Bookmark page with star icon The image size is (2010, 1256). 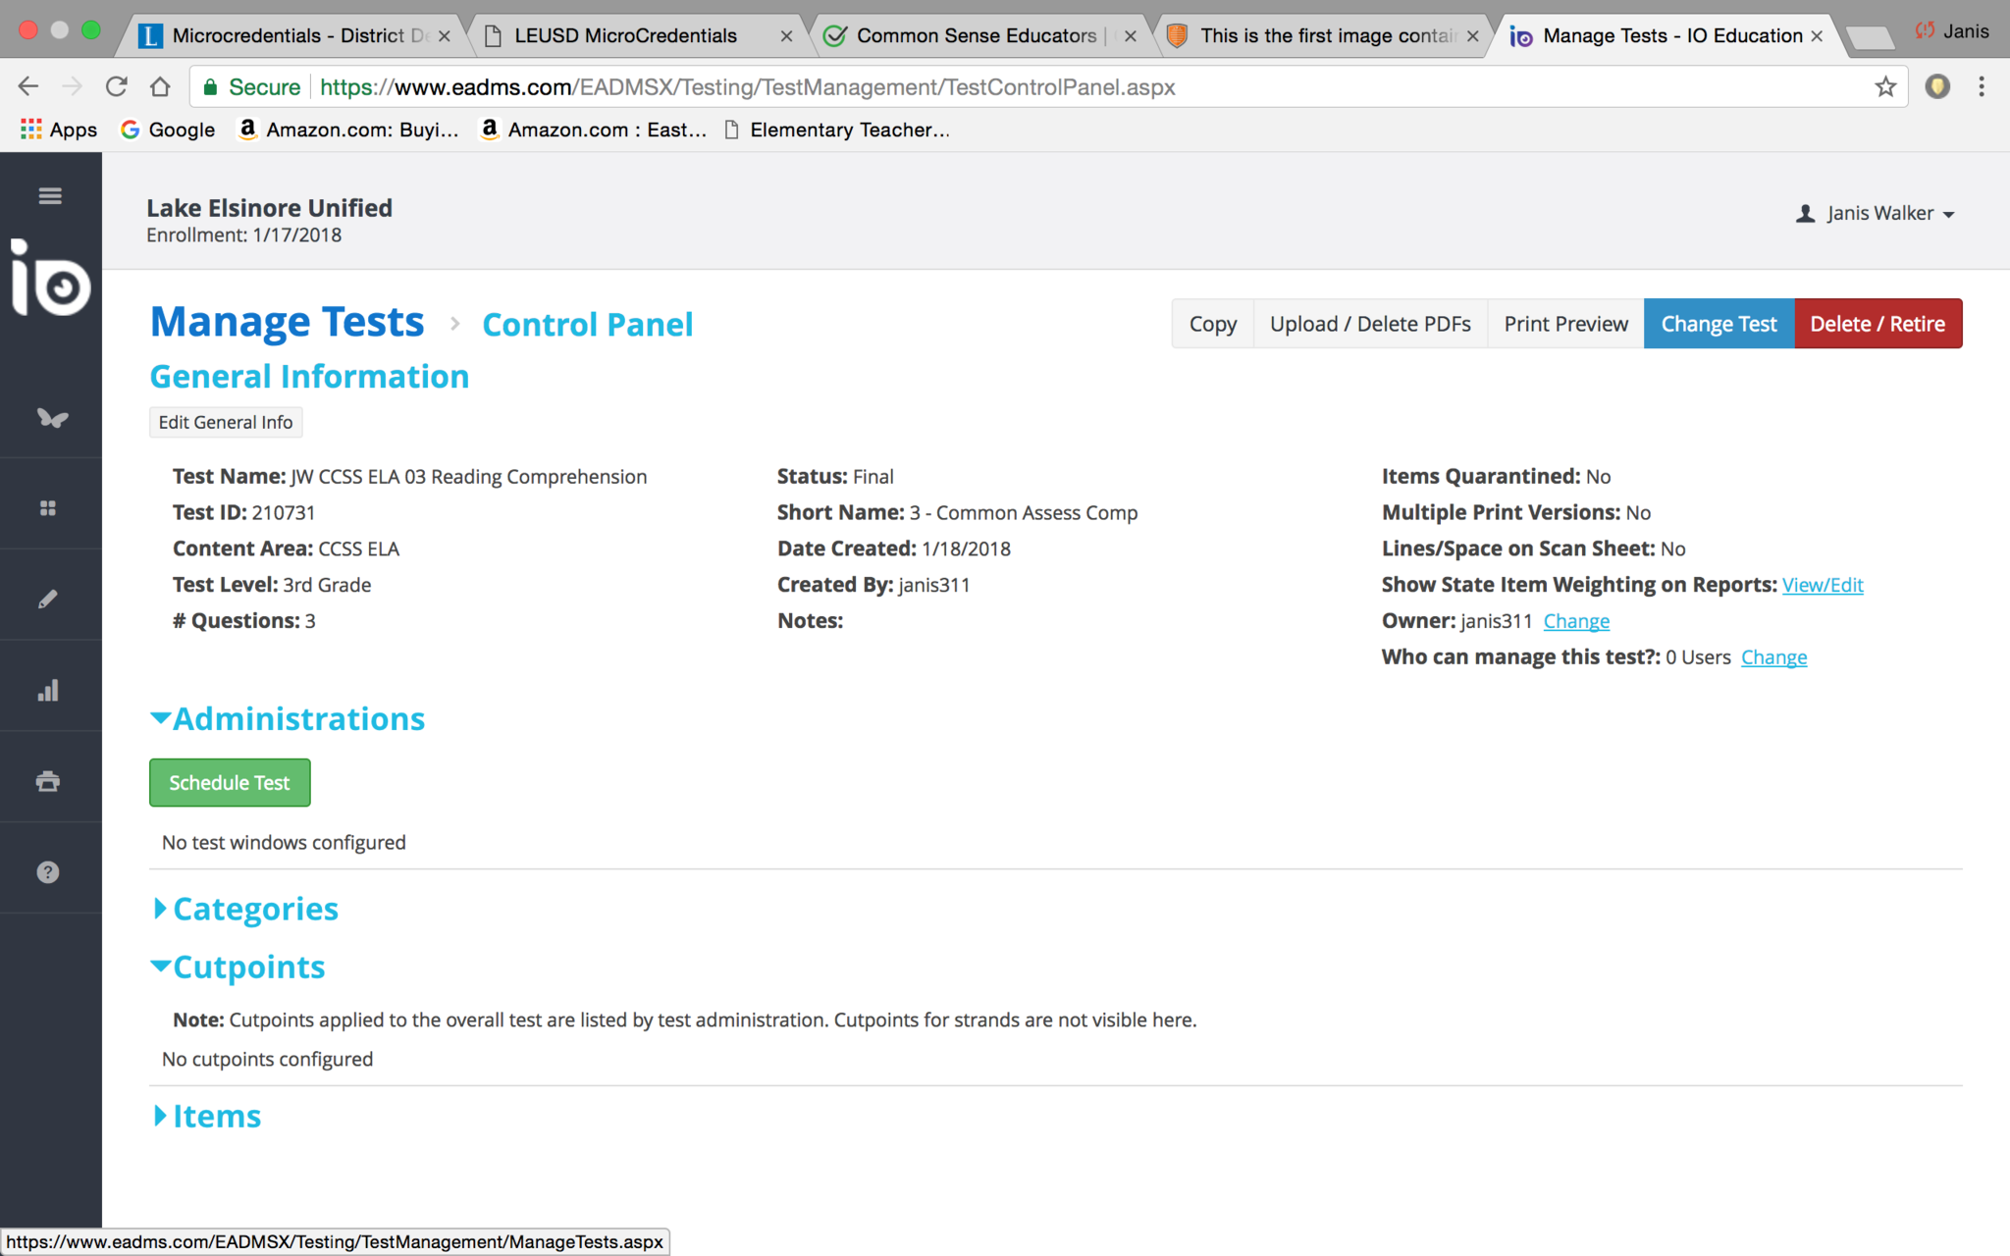click(x=1885, y=87)
